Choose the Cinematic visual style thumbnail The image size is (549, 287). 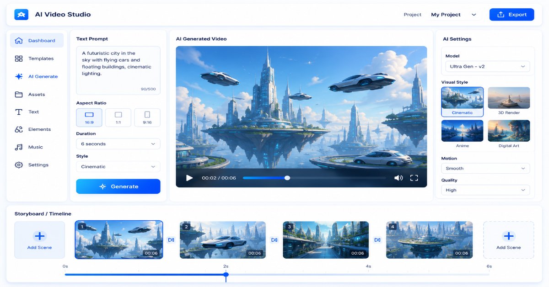click(462, 102)
